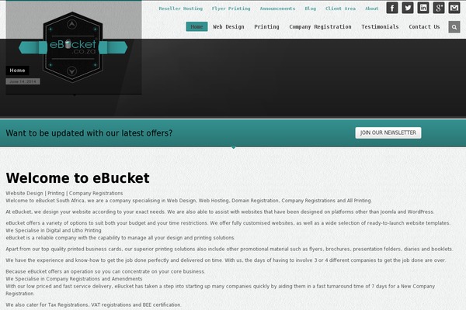
Task: Open the Twitter social icon
Action: tap(408, 8)
